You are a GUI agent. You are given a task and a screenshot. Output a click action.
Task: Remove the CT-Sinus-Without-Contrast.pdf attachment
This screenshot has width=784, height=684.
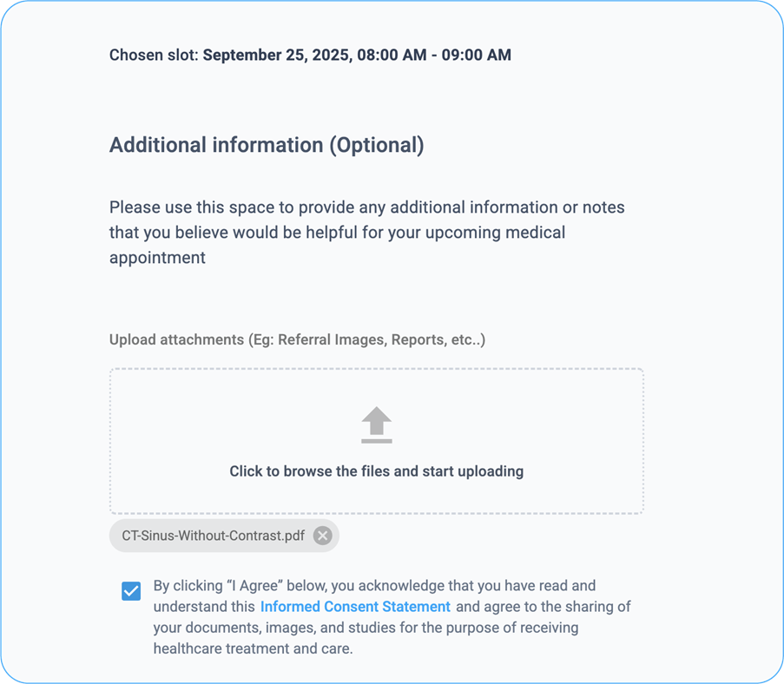click(323, 536)
